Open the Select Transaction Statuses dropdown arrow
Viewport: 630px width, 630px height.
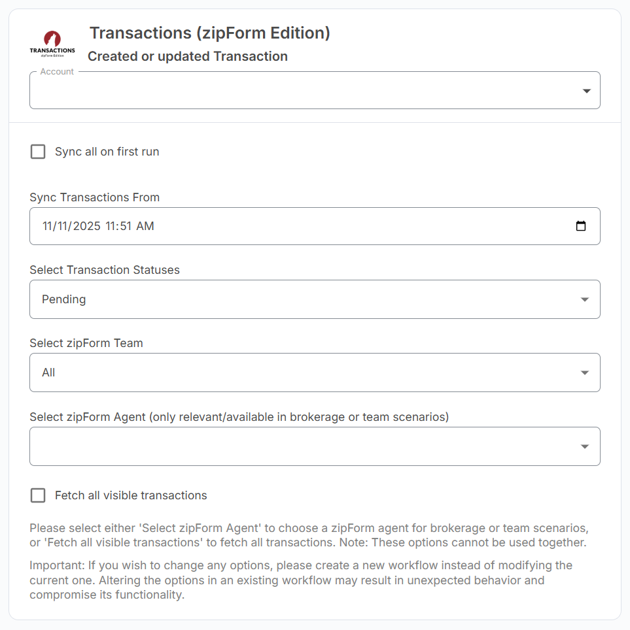click(584, 299)
